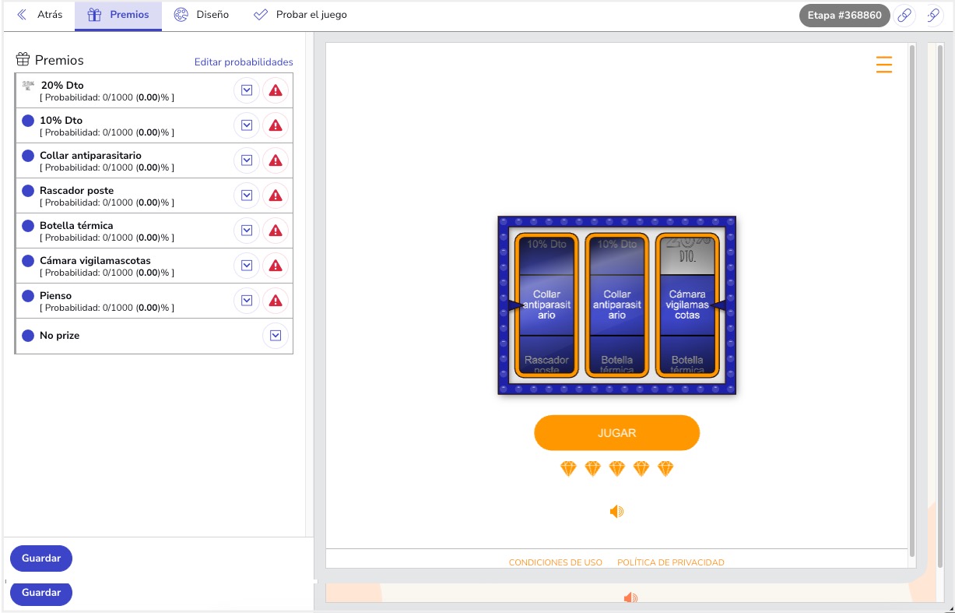Click the blue color dot of Pienso
Image resolution: width=955 pixels, height=613 pixels.
click(28, 296)
